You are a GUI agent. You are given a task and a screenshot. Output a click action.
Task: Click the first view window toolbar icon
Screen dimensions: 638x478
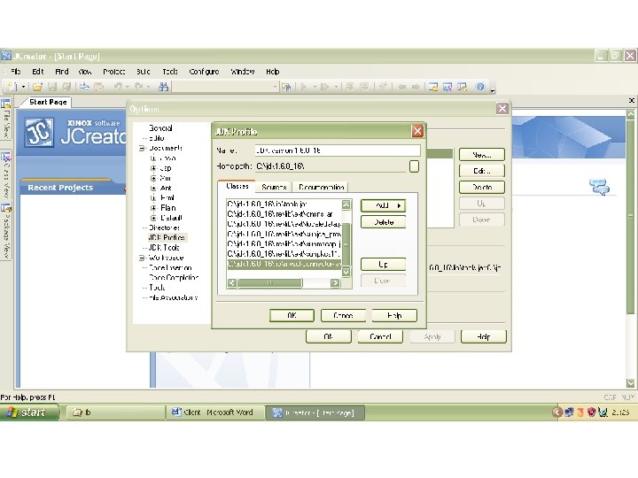433,87
